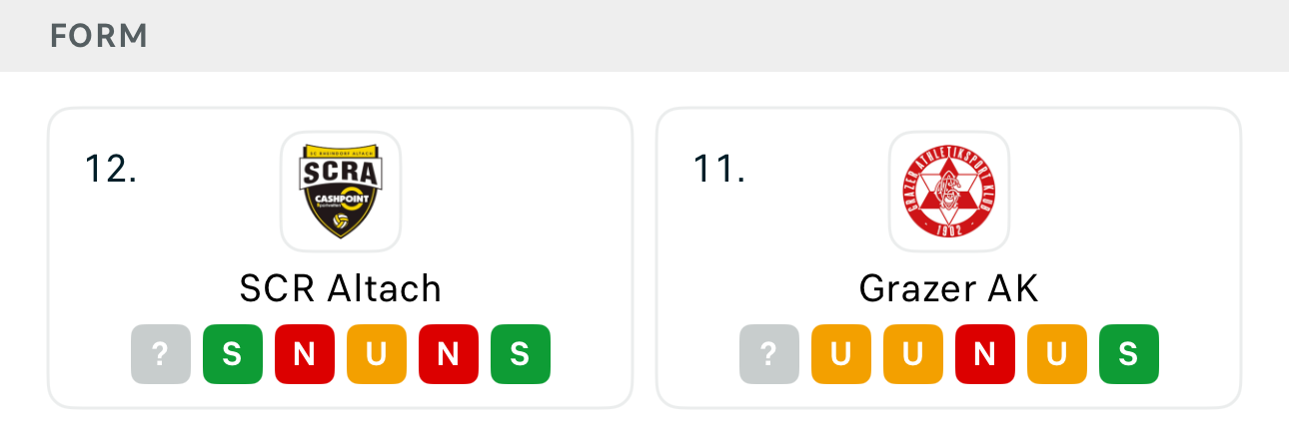
Task: Select the Grazer AK form card
Action: (949, 257)
